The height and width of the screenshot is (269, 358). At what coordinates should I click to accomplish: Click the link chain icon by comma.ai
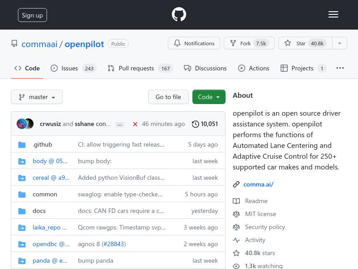236,184
